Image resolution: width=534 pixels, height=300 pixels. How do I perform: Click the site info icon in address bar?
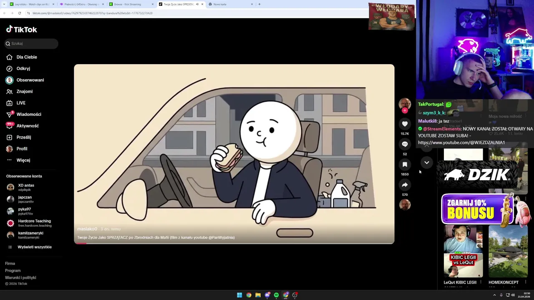(28, 13)
